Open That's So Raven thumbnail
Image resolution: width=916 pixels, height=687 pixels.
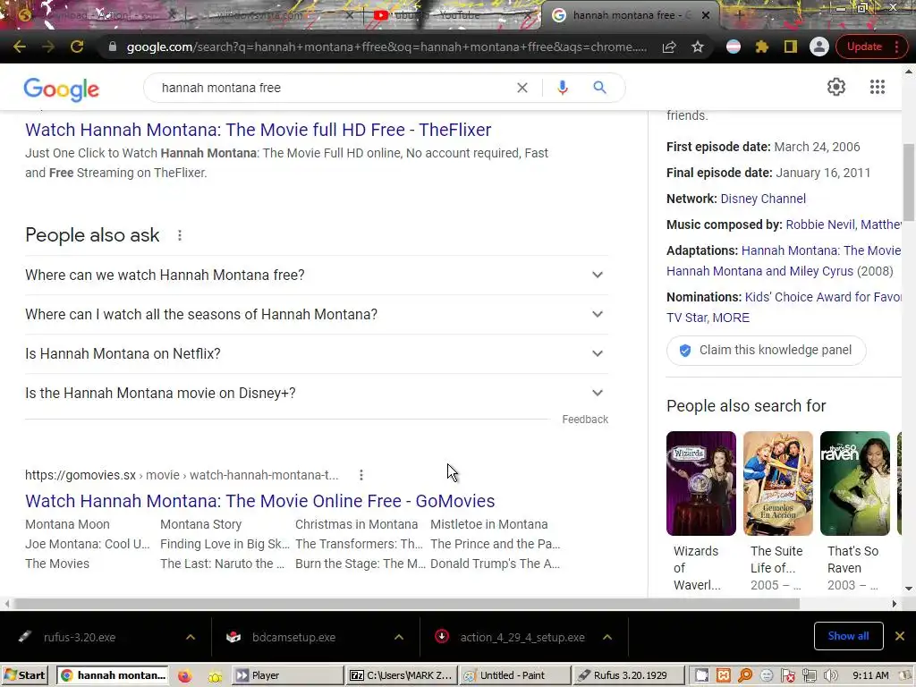coord(855,484)
